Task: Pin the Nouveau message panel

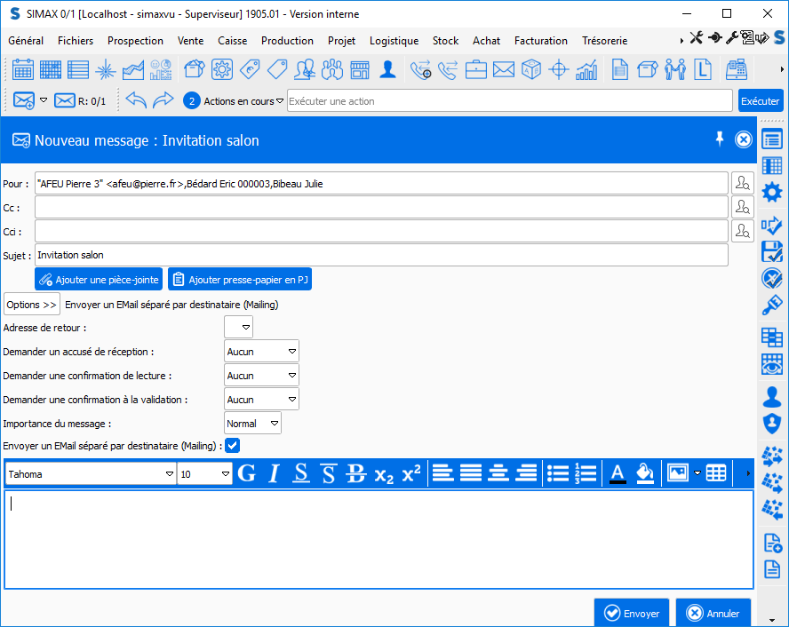Action: point(720,139)
